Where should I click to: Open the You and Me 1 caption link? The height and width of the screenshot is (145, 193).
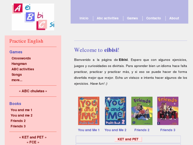point(89,130)
